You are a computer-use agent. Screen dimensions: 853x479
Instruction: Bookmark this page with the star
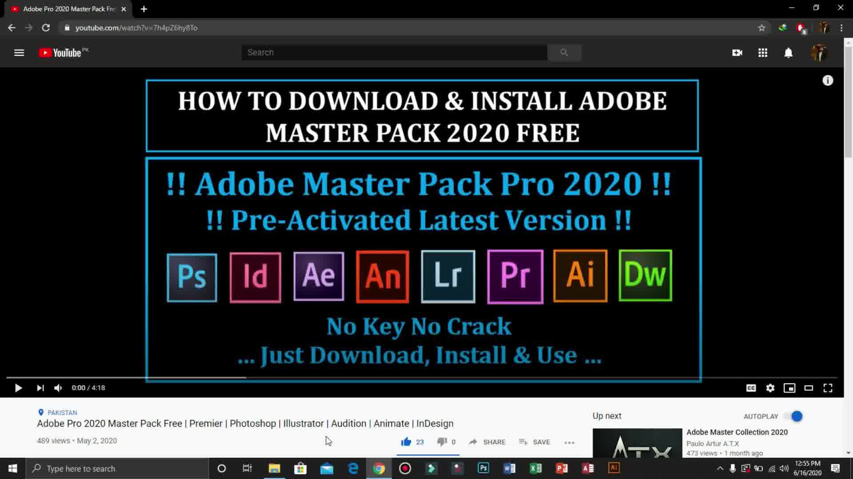click(x=761, y=28)
